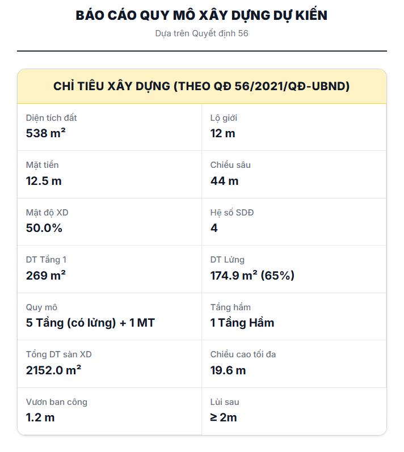Select the 'Mặt tiền' value 12.5 m

tap(44, 181)
